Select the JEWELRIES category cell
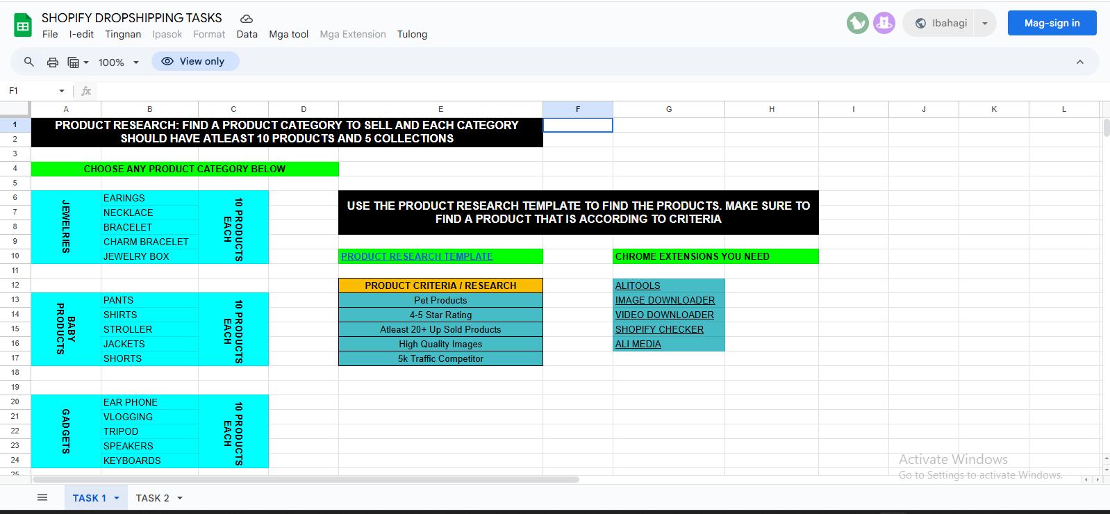 66,227
